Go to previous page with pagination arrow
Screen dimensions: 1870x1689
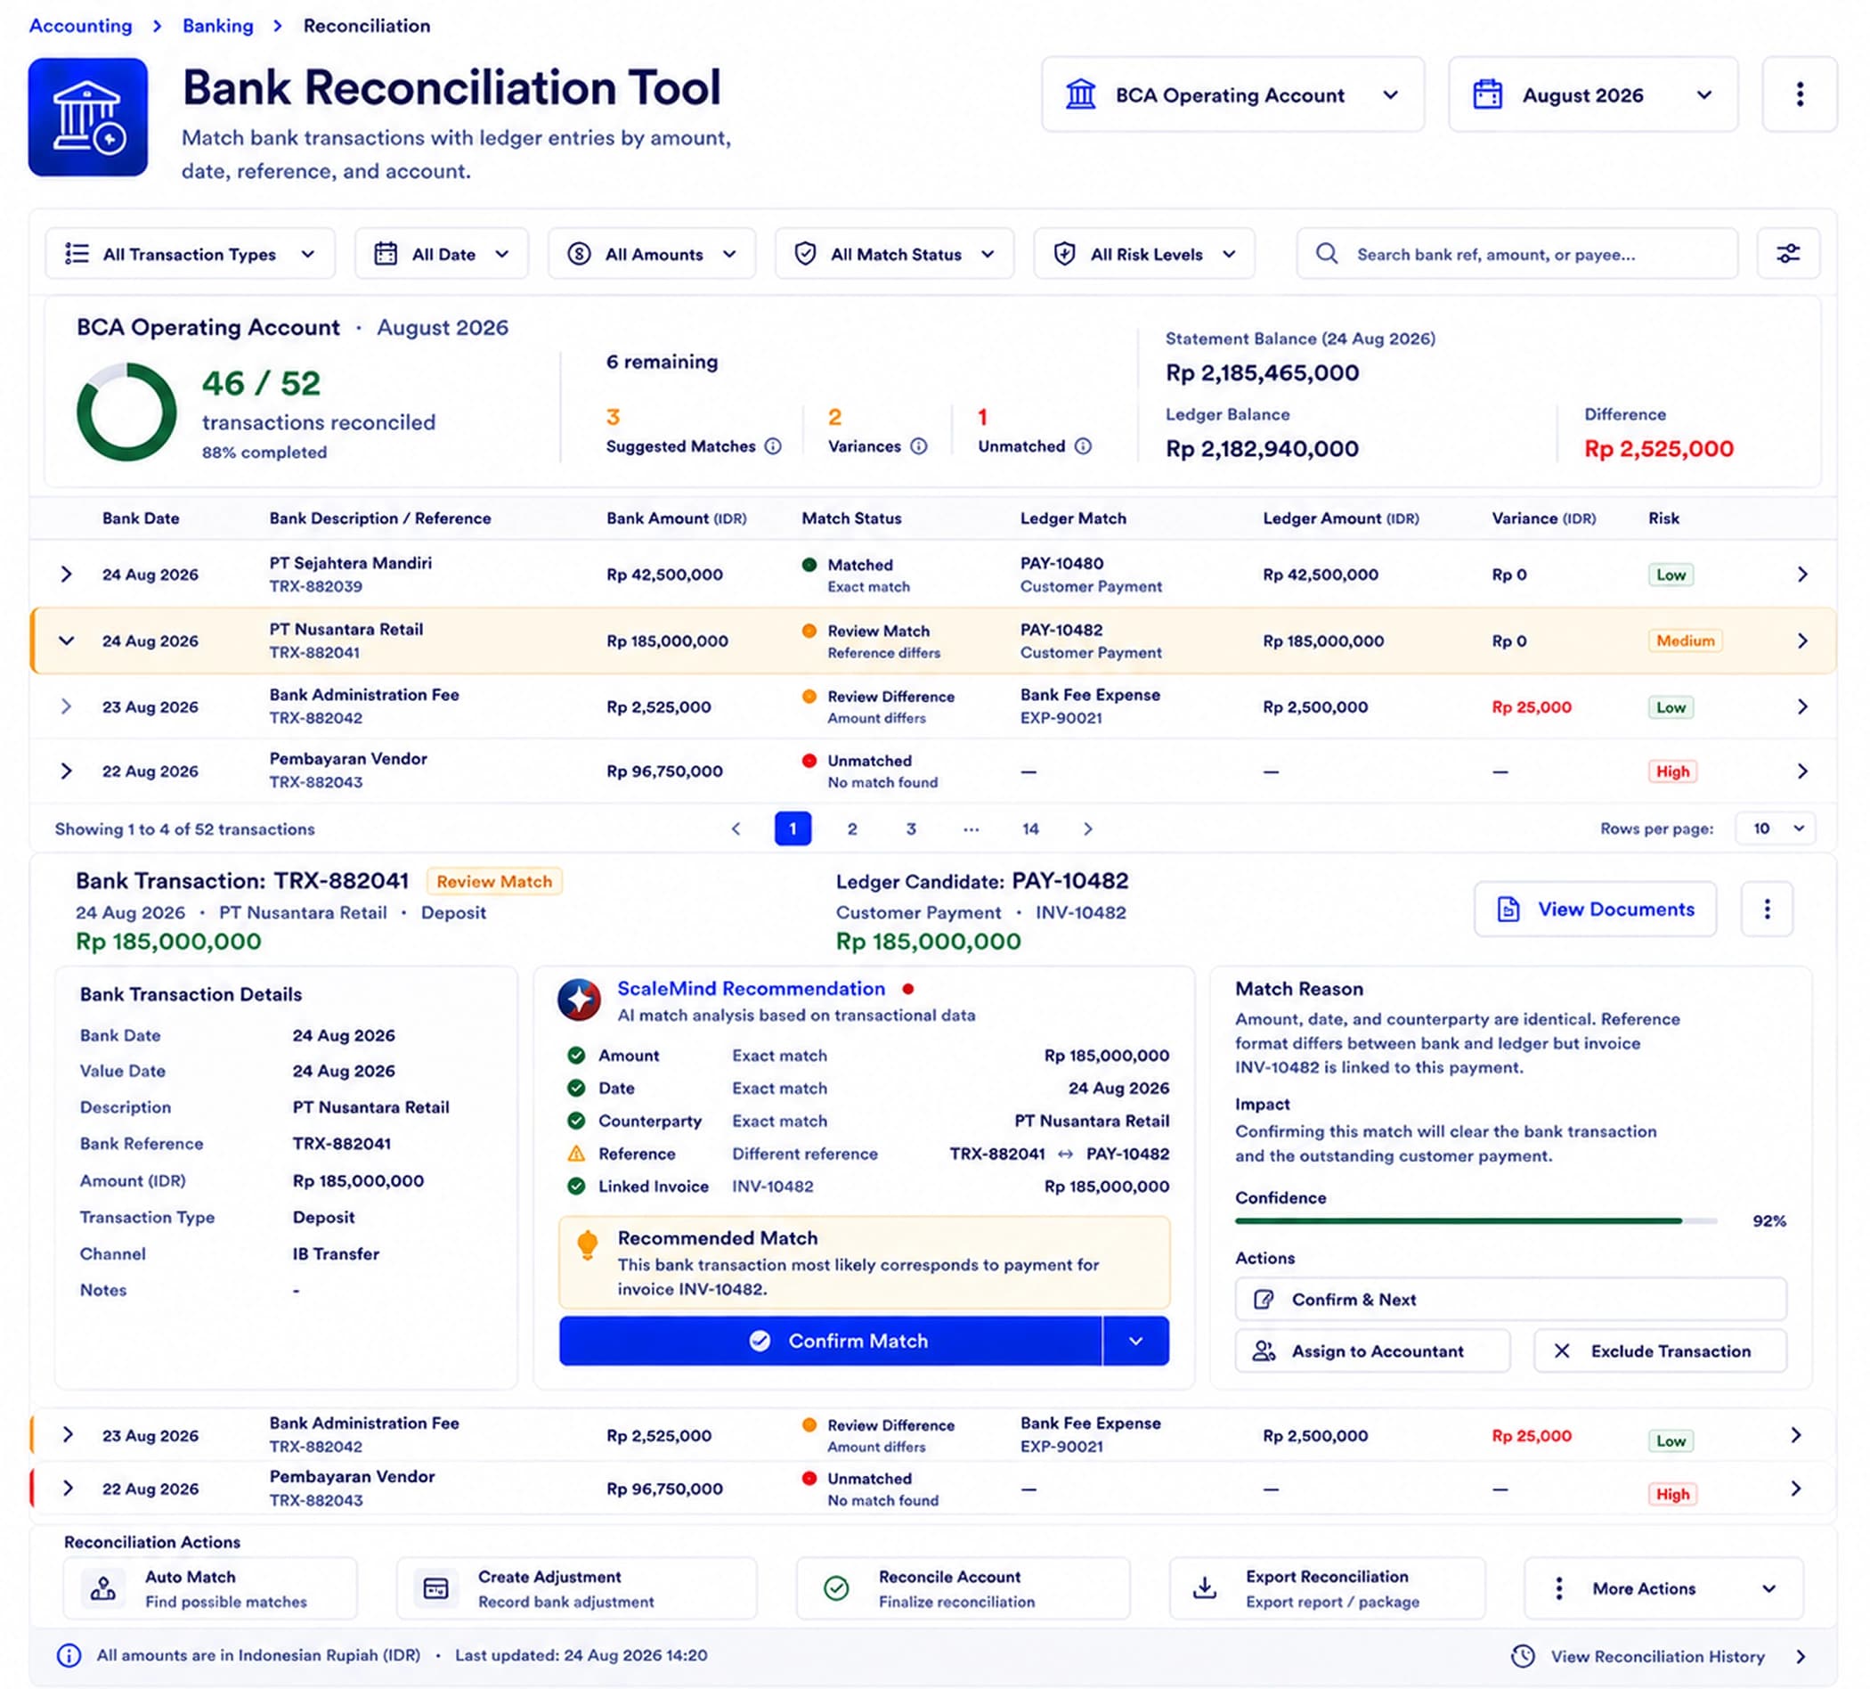tap(736, 828)
